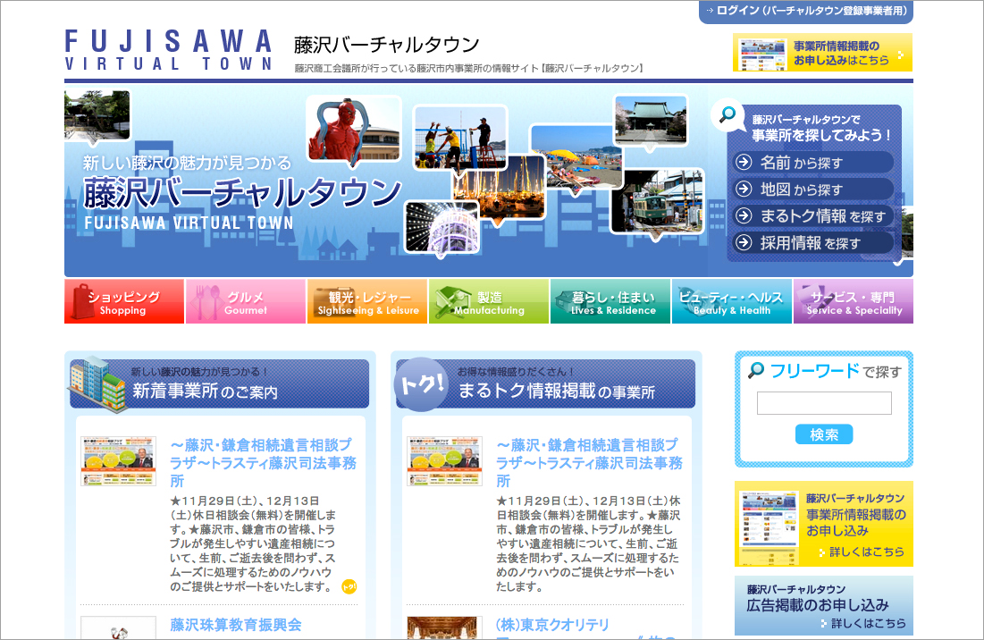
Task: Click the 広告掲載のお申し込み banner
Action: pos(824,605)
